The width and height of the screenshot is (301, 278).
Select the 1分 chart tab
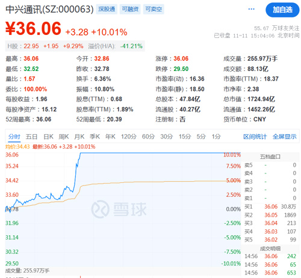coord(216,137)
